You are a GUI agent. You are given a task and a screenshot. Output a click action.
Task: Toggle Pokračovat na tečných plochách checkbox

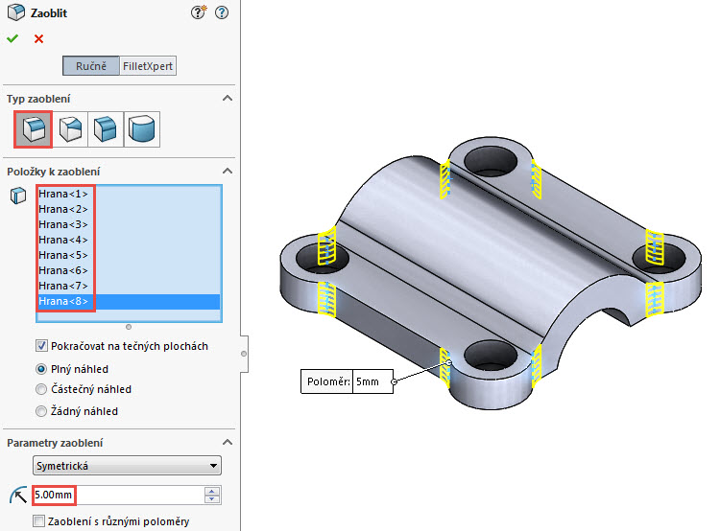coord(41,346)
